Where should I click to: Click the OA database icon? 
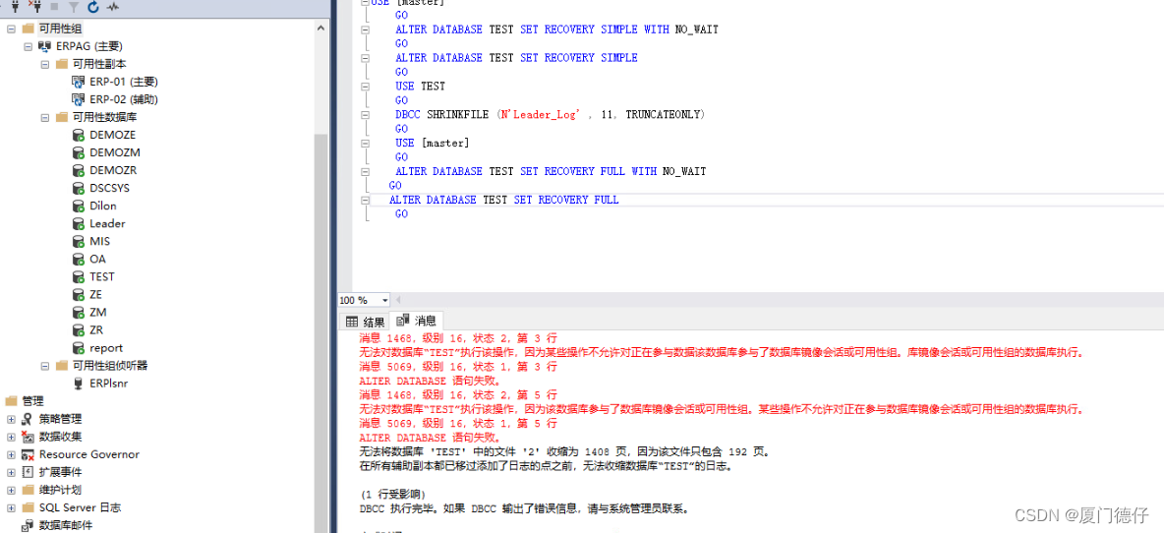(78, 260)
